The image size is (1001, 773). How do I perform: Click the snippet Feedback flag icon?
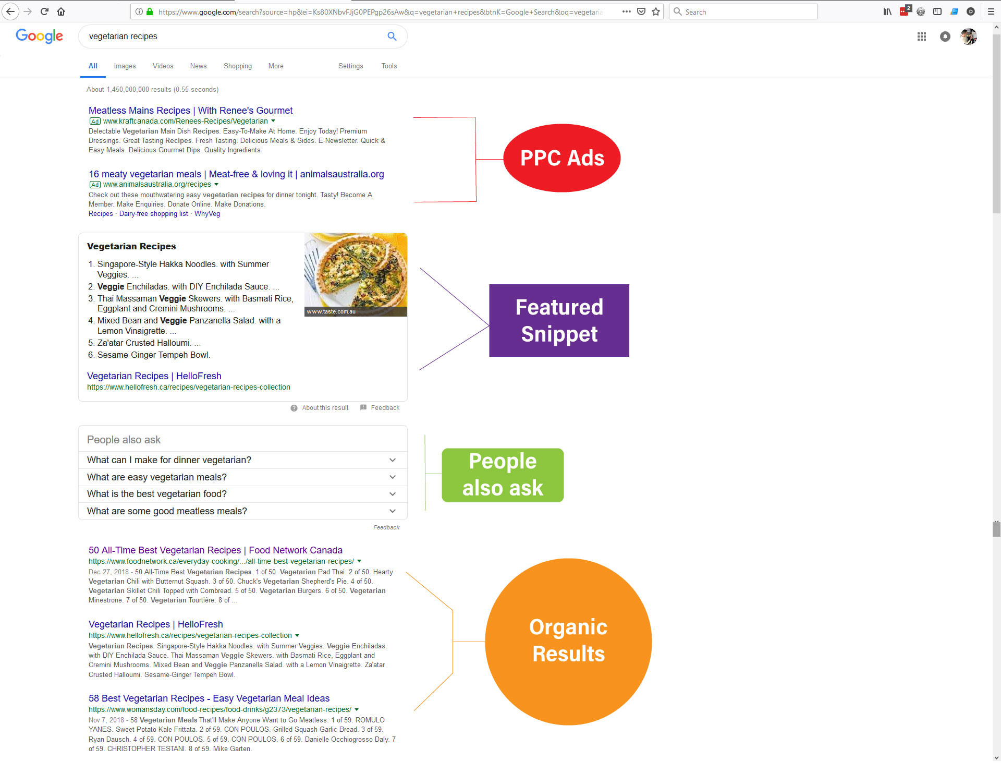click(x=363, y=407)
